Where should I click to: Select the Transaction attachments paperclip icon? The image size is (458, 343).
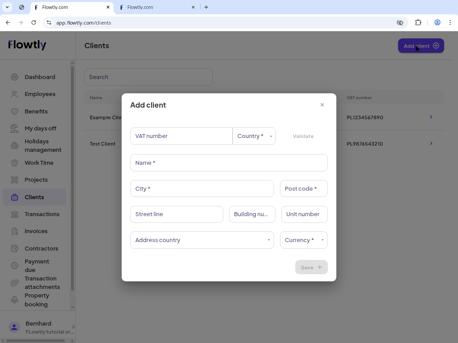[x=14, y=282]
